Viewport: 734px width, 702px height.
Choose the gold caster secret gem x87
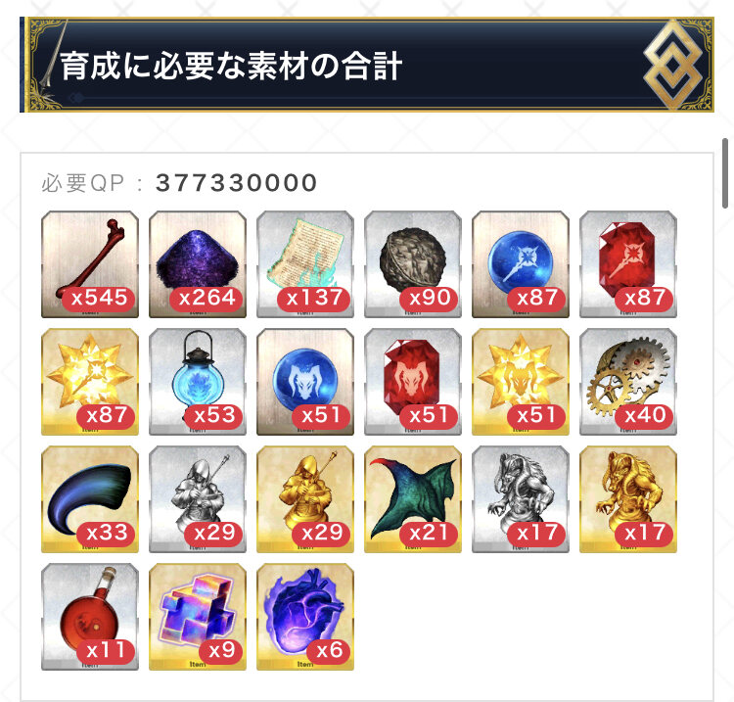pyautogui.click(x=90, y=382)
